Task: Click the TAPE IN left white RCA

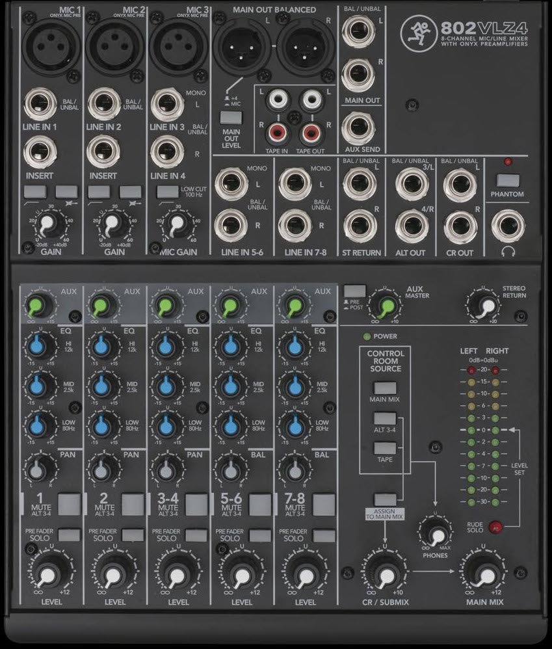Action: point(277,98)
